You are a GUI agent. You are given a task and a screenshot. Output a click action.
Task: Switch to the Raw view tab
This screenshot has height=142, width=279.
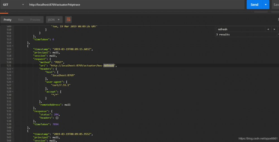pyautogui.click(x=21, y=20)
